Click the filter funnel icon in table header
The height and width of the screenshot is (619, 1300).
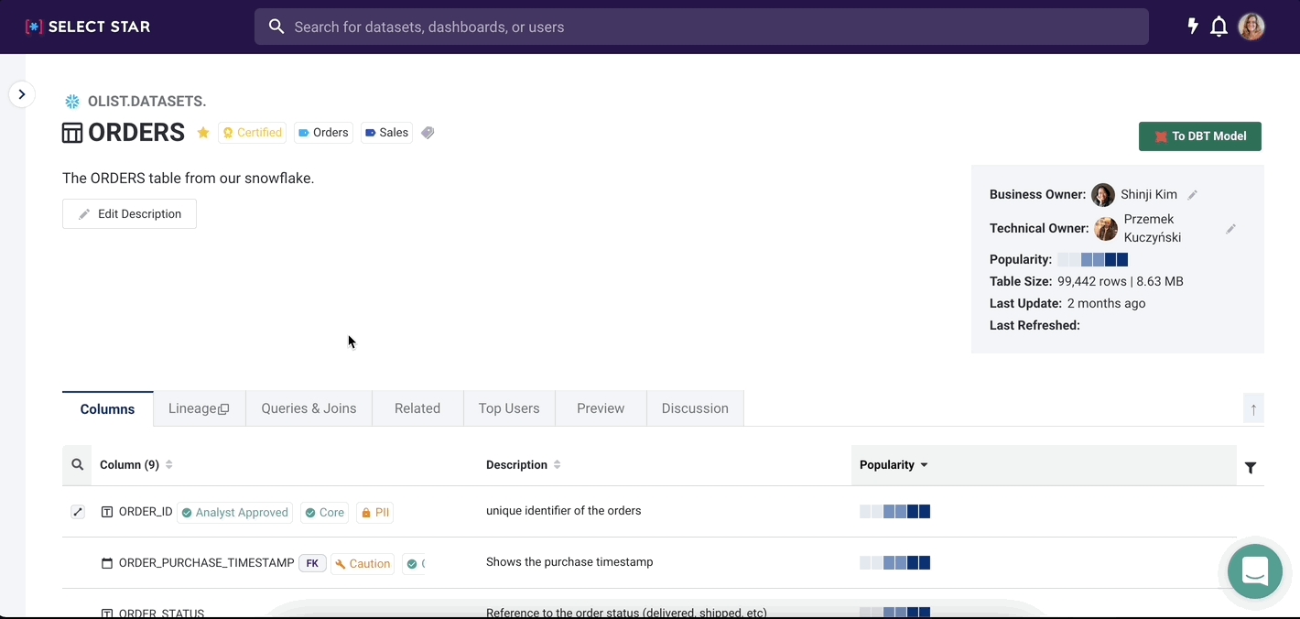click(x=1251, y=468)
